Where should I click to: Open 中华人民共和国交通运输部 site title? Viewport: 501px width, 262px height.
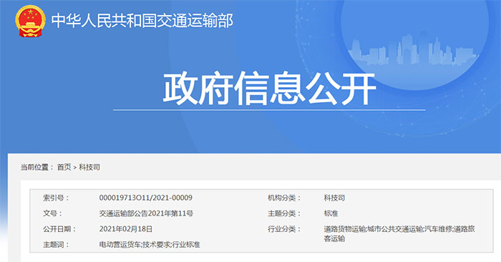142,21
